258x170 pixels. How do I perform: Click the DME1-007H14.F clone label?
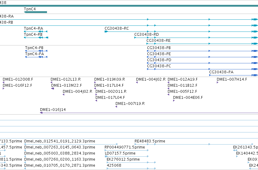tap(232, 79)
